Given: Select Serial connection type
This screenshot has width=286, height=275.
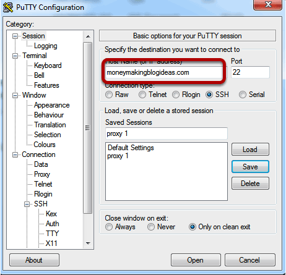Looking at the screenshot, I should [x=243, y=95].
